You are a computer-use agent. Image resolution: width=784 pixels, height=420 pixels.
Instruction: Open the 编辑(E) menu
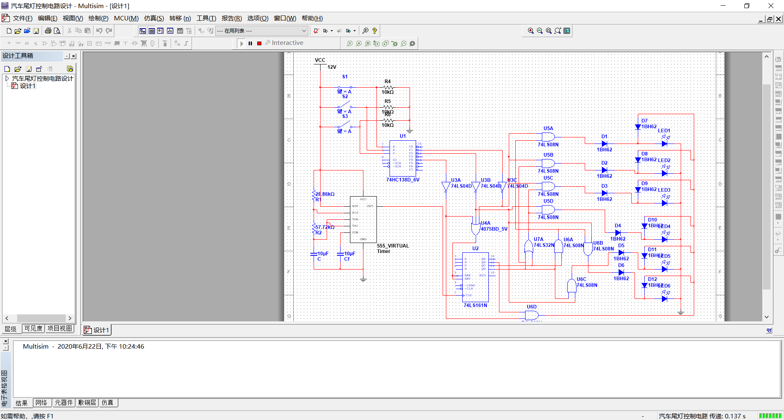pyautogui.click(x=47, y=18)
